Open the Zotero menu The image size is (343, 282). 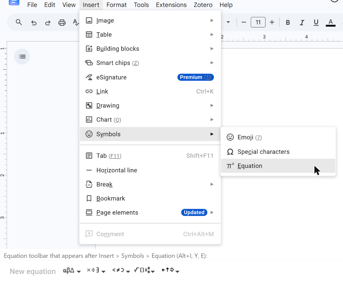pyautogui.click(x=203, y=5)
